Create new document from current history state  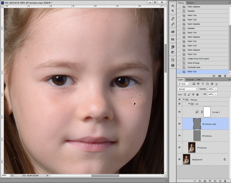coord(214,76)
